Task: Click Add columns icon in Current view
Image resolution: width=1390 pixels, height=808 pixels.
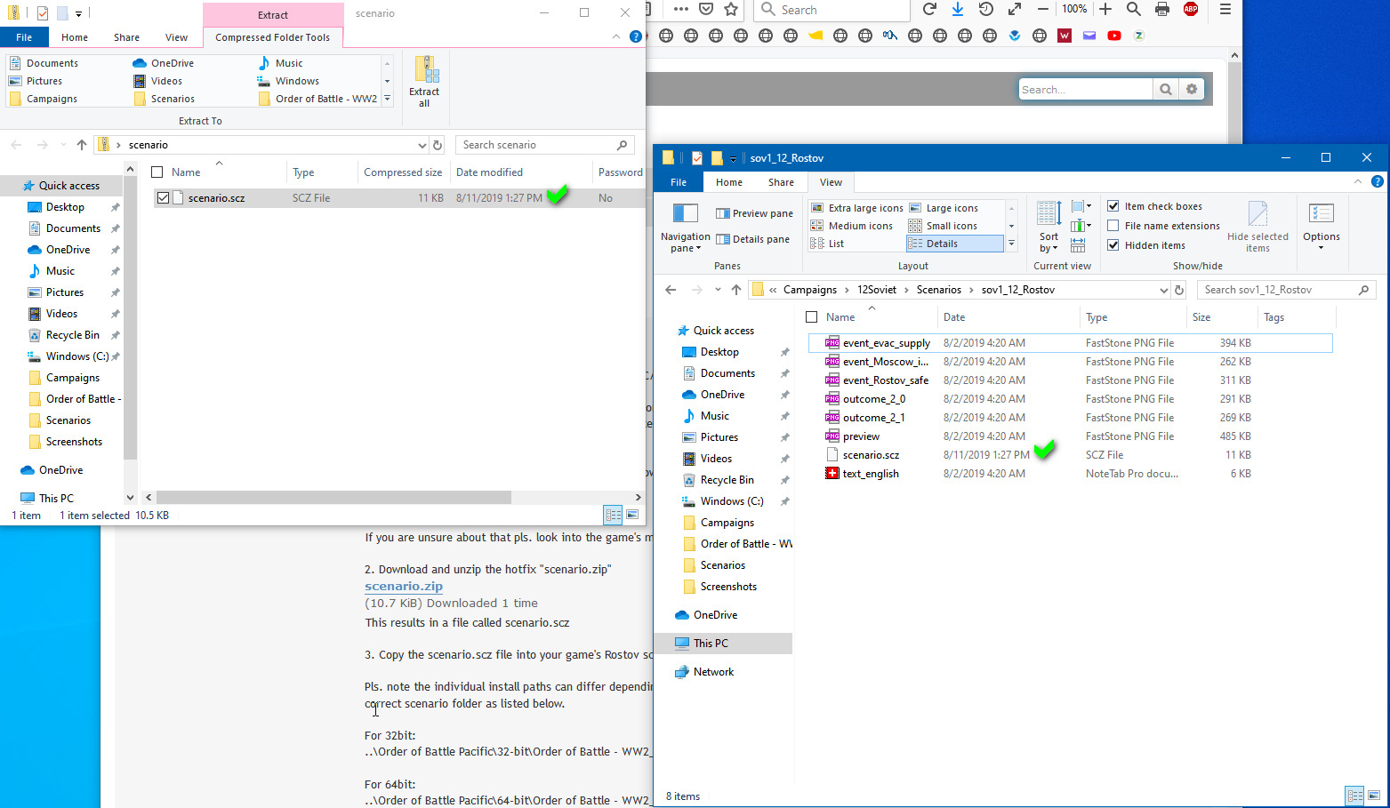Action: [x=1081, y=225]
